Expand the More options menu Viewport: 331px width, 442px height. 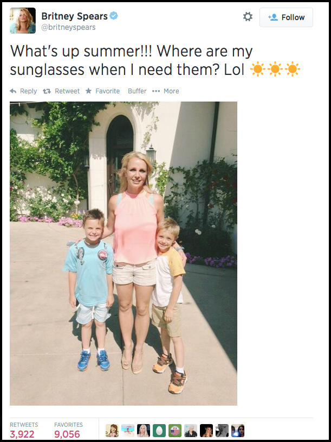[x=166, y=91]
